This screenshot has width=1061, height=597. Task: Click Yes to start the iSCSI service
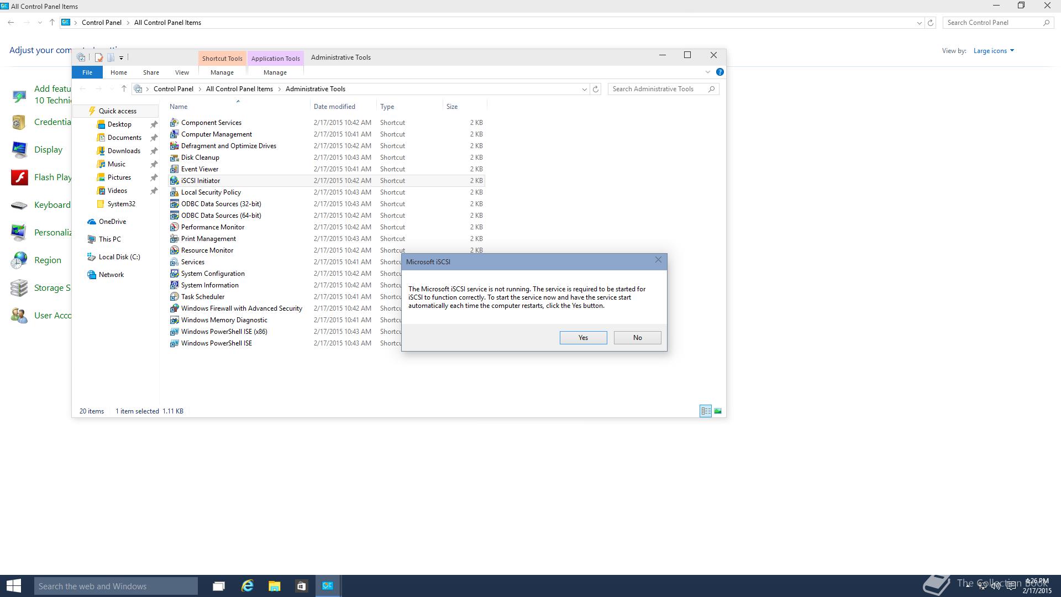pos(583,338)
